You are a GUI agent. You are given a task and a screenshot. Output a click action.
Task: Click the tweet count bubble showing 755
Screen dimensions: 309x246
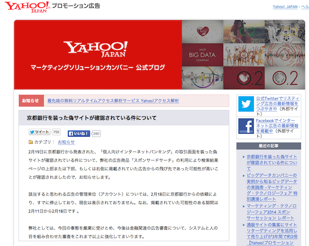57,133
